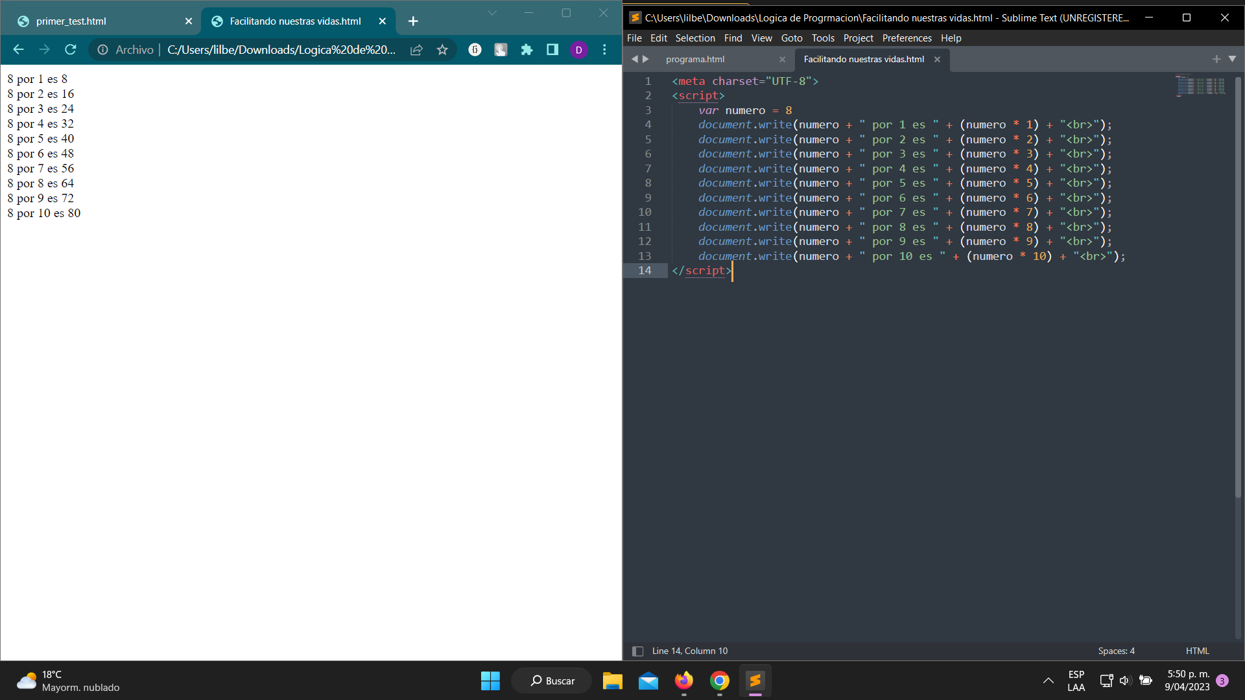Image resolution: width=1245 pixels, height=700 pixels.
Task: Toggle the Sublime side bar icon
Action: tap(637, 651)
